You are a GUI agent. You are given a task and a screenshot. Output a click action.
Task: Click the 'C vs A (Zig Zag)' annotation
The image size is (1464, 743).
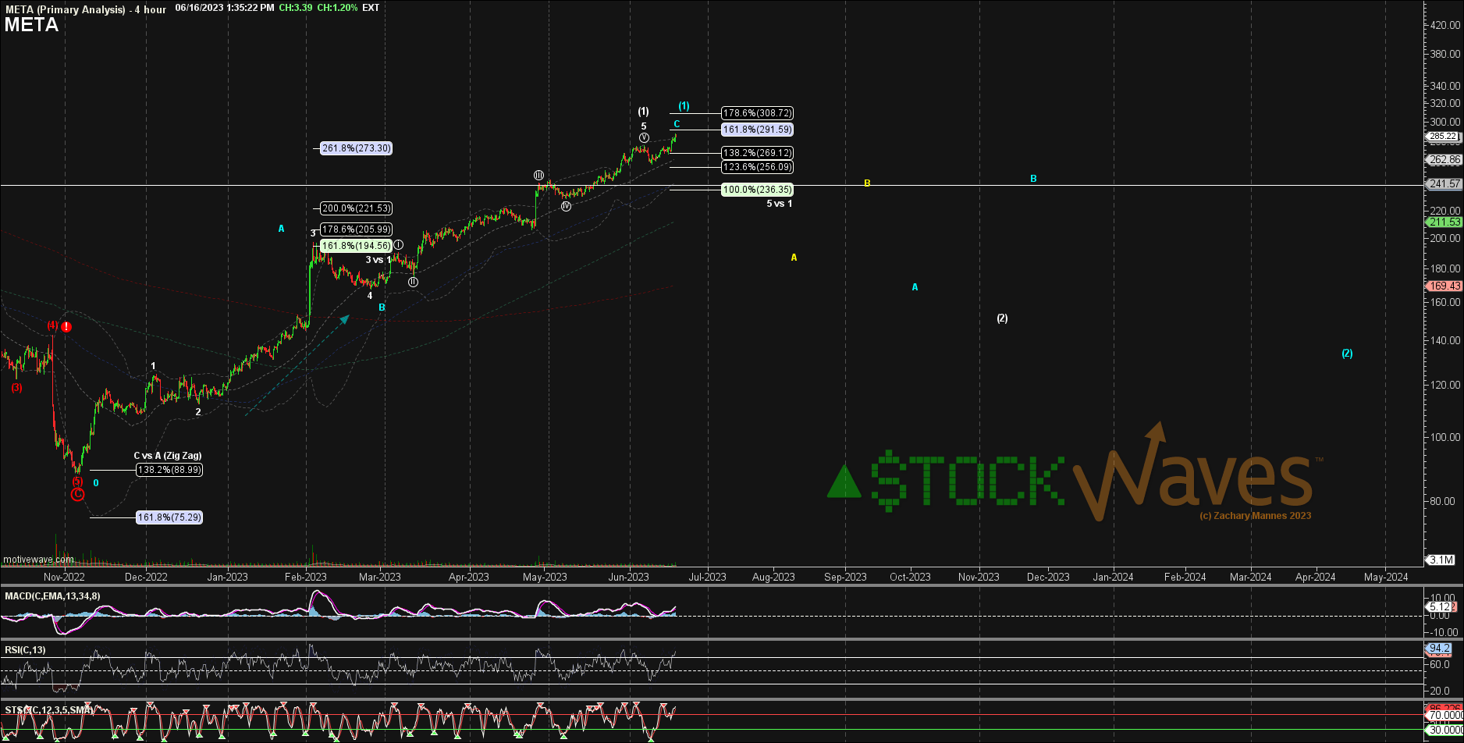[168, 455]
